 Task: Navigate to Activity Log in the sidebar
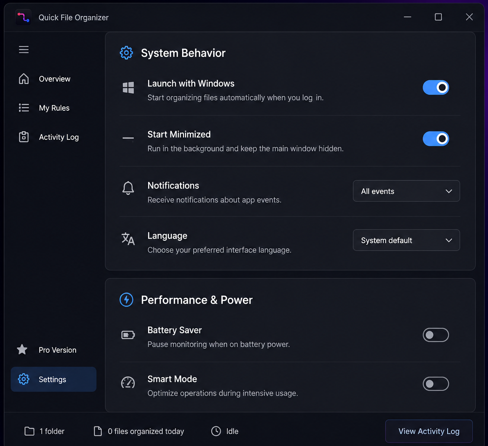53,137
